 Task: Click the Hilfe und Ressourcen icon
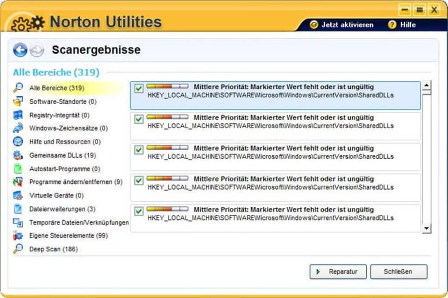[x=18, y=141]
